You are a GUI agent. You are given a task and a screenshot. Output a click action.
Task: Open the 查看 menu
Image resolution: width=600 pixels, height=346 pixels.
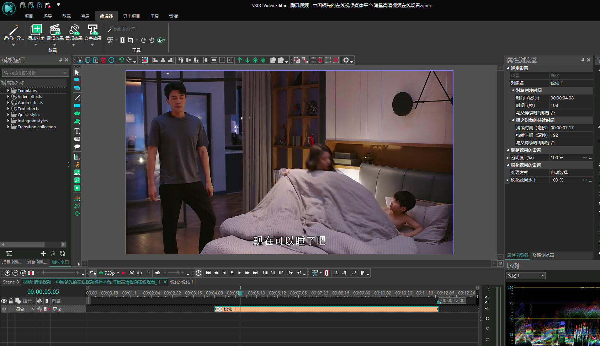tap(85, 16)
